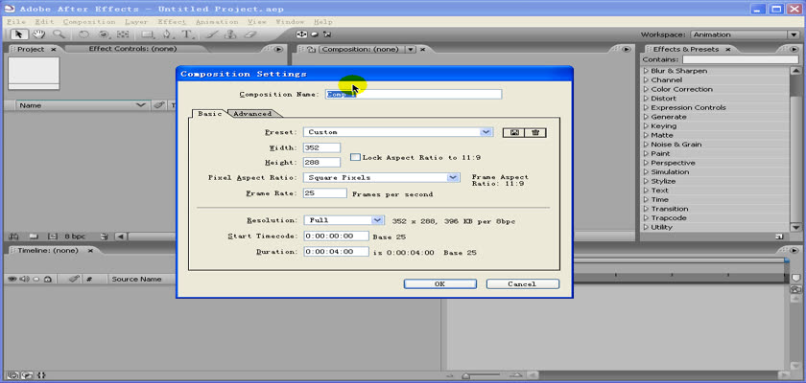
Task: Click Effects panel scrollbar down arrow
Action: (x=795, y=227)
